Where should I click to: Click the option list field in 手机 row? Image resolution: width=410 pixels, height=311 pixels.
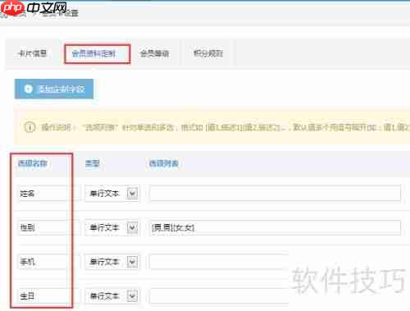[x=220, y=262]
